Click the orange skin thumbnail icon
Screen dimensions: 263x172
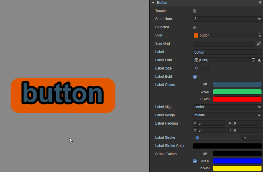[196, 35]
